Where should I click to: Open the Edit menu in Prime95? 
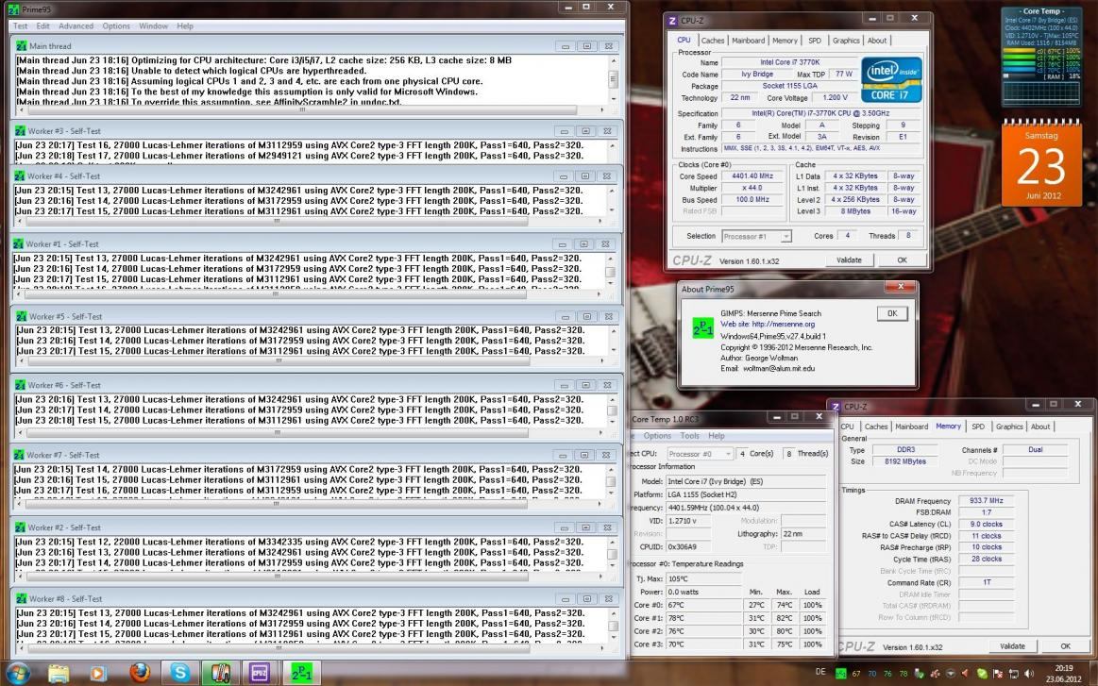coord(42,25)
